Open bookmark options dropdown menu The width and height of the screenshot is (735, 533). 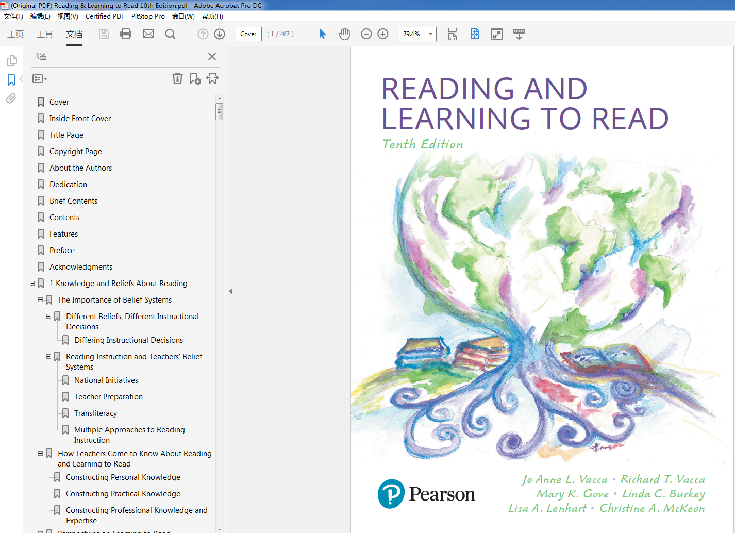(x=40, y=79)
